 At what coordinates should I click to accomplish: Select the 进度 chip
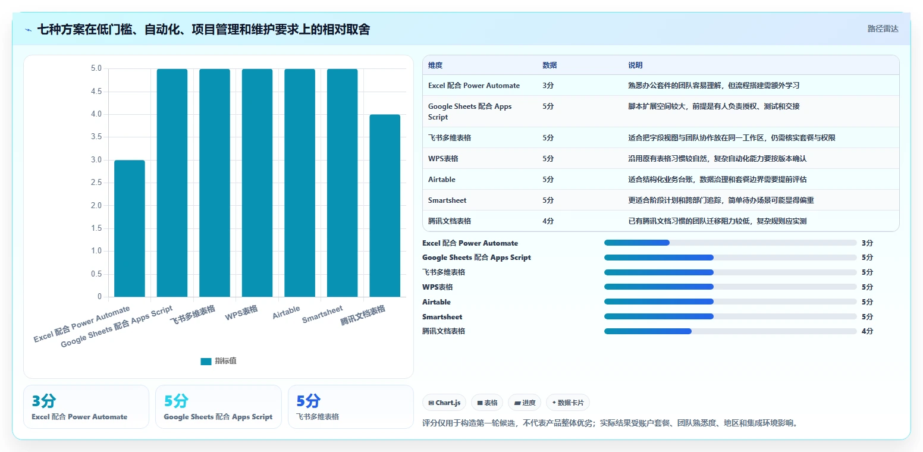(x=525, y=403)
